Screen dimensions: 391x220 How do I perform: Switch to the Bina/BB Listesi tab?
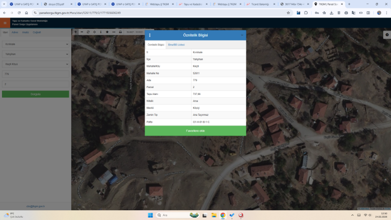(x=176, y=44)
